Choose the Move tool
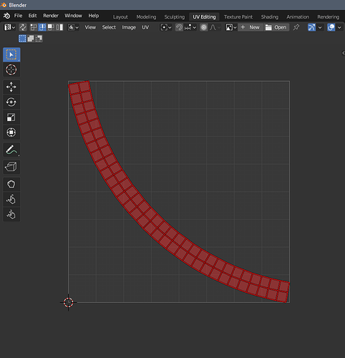This screenshot has height=358, width=345. tap(11, 87)
